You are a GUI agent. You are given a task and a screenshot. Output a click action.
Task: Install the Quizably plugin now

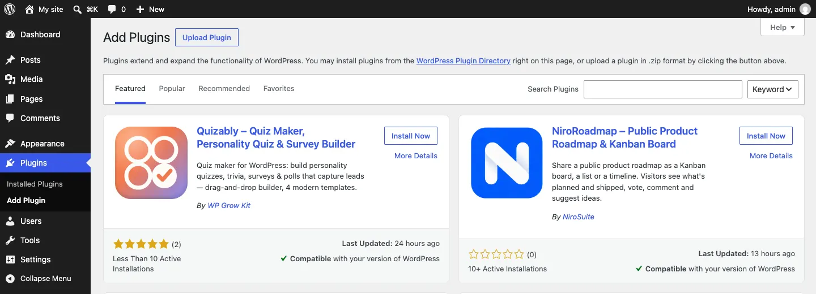(411, 136)
